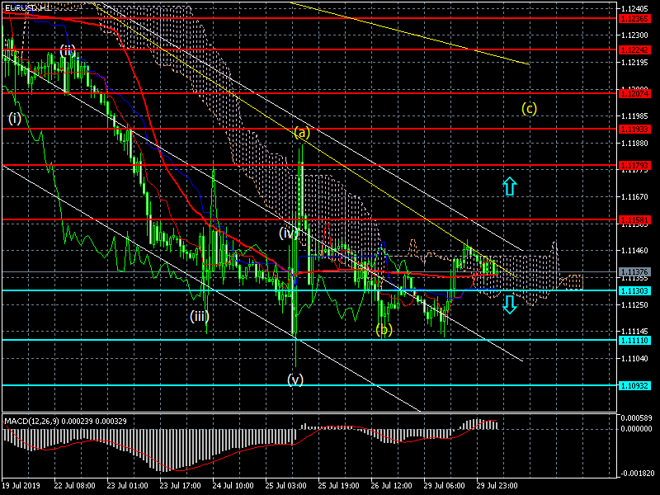
Task: Select the yellow (b) wave label
Action: [384, 330]
